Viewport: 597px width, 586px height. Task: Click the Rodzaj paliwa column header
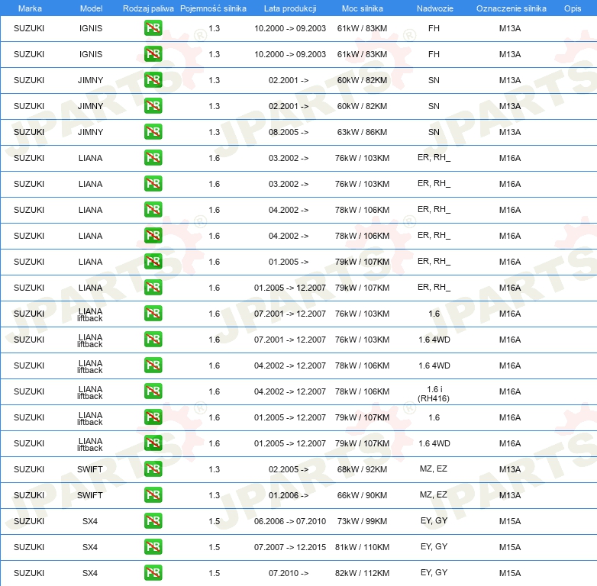pos(148,8)
